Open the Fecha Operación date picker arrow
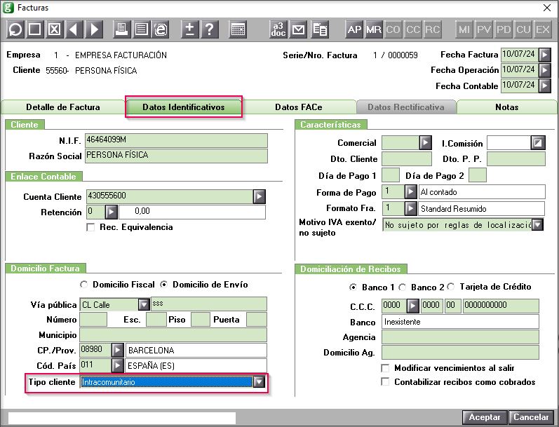Viewport: 559px width, 427px height. click(x=545, y=70)
